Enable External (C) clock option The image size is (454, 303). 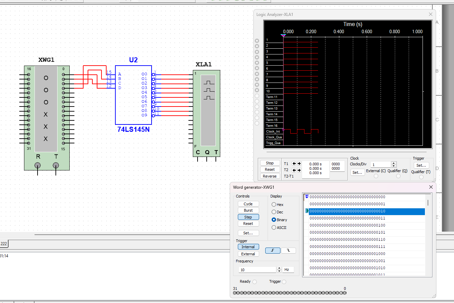click(376, 176)
